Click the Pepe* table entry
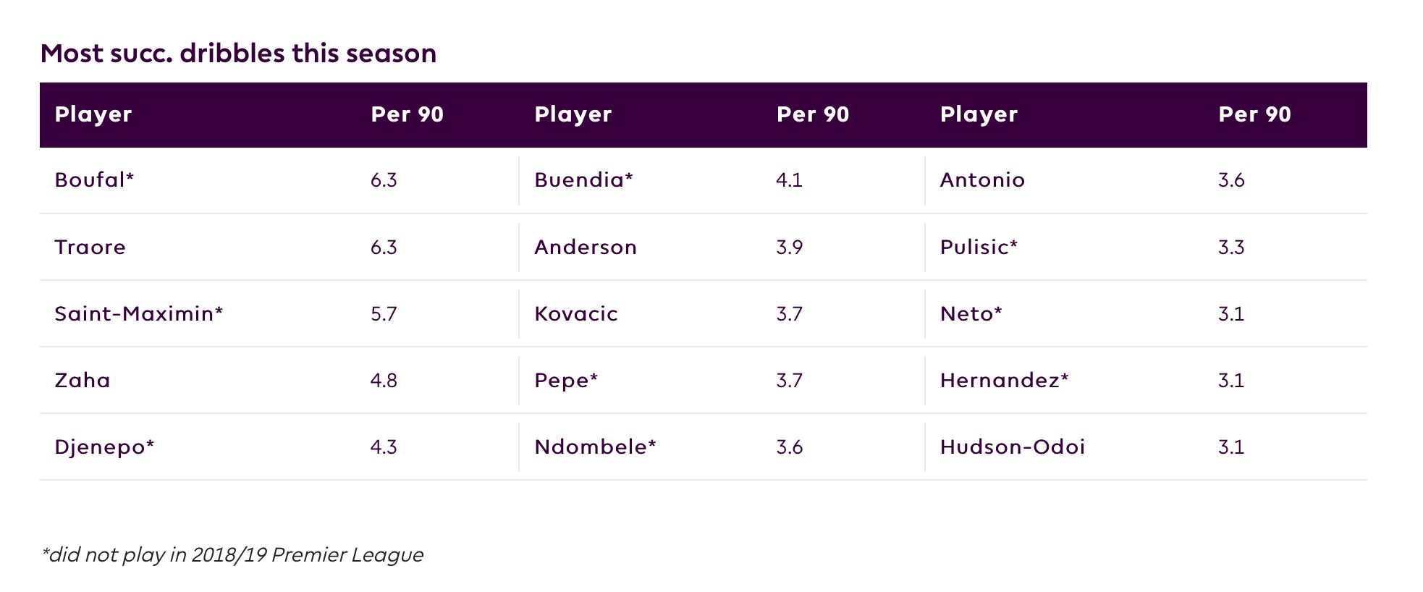The image size is (1423, 592). click(x=566, y=381)
